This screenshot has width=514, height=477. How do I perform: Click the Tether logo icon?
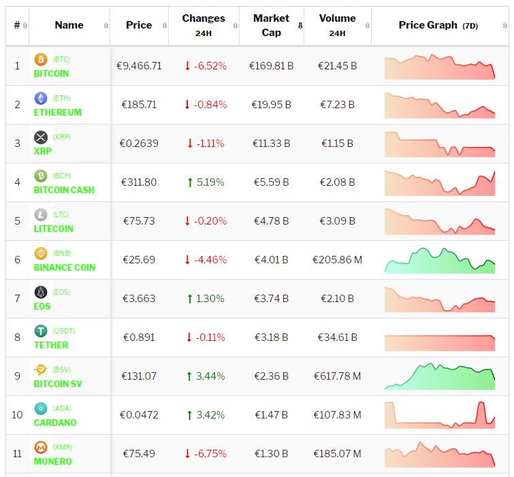[41, 331]
